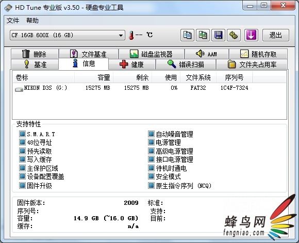Select the 信息 tab
This screenshot has height=243, width=299.
(x=84, y=63)
